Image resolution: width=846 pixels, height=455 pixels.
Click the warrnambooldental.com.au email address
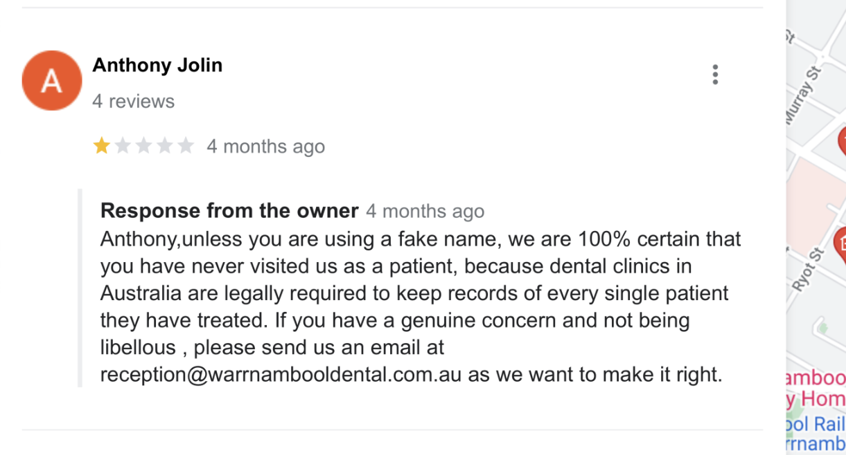281,375
